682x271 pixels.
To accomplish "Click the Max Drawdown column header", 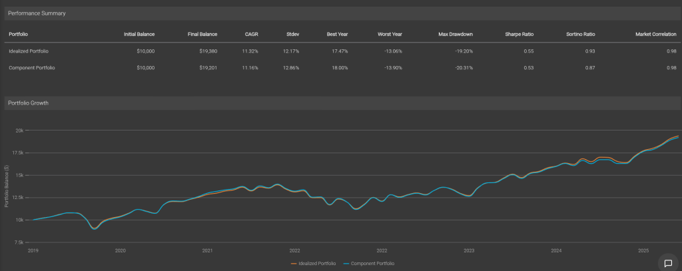I will point(456,34).
